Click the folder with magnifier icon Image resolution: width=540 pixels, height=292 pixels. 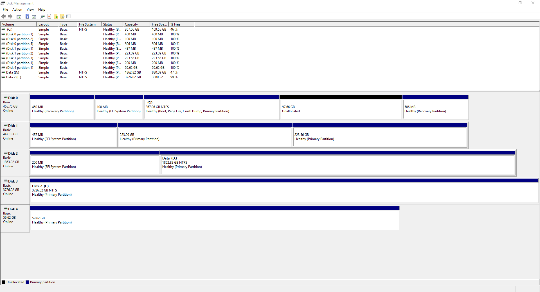(62, 17)
